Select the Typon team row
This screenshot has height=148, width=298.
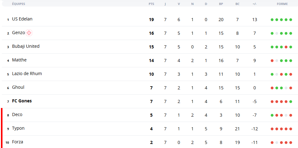(150, 128)
